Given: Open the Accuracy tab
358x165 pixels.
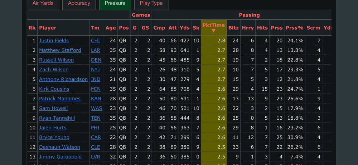Looking at the screenshot, I should point(79,4).
